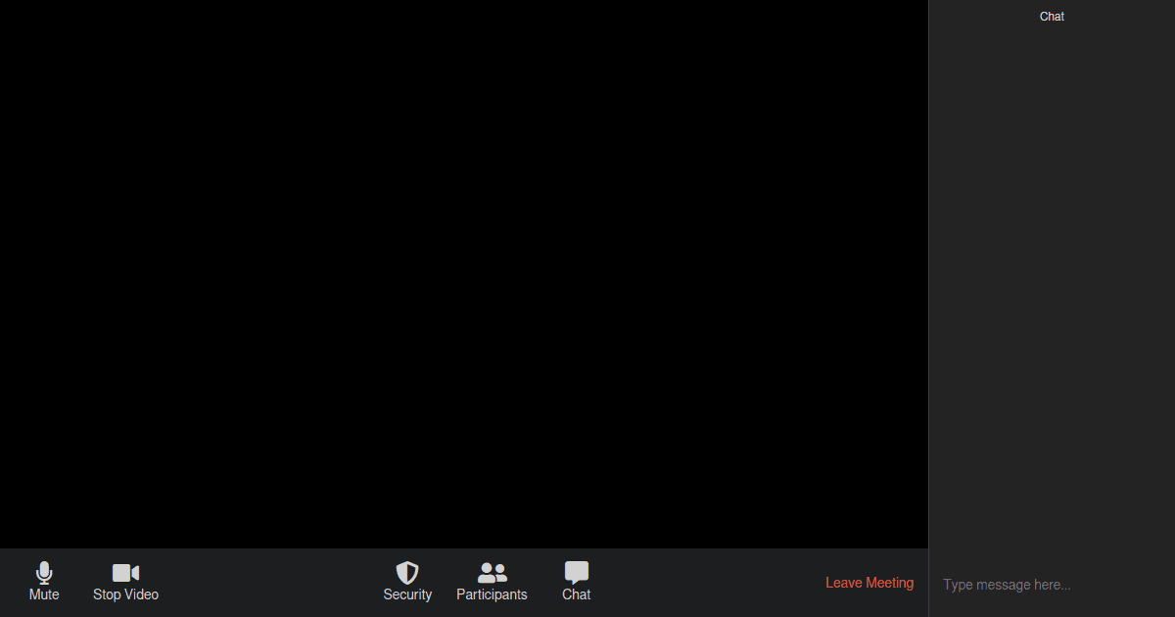Screen dimensions: 1175x617
Task: Select the Chat panel header title
Action: click(x=1052, y=17)
